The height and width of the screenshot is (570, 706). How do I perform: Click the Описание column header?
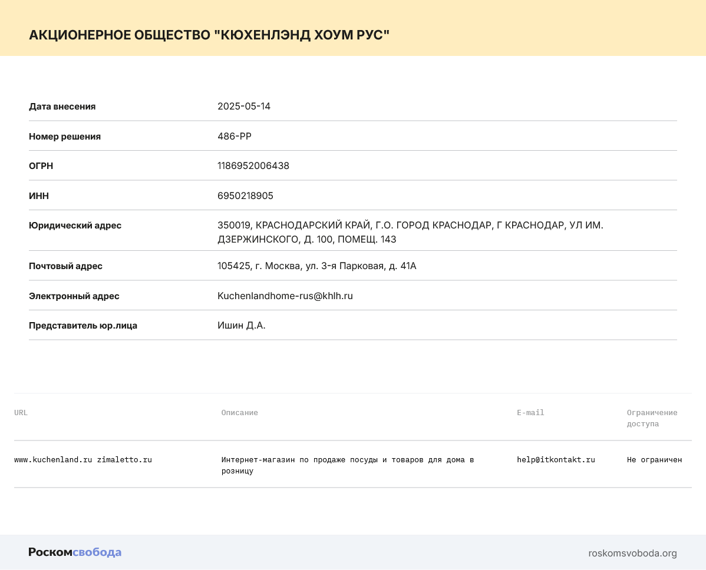tap(239, 413)
